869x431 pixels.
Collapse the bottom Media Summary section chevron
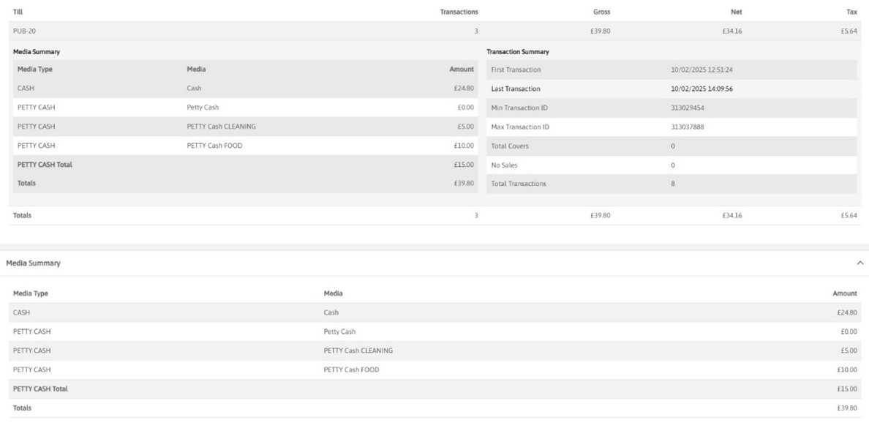pyautogui.click(x=859, y=263)
